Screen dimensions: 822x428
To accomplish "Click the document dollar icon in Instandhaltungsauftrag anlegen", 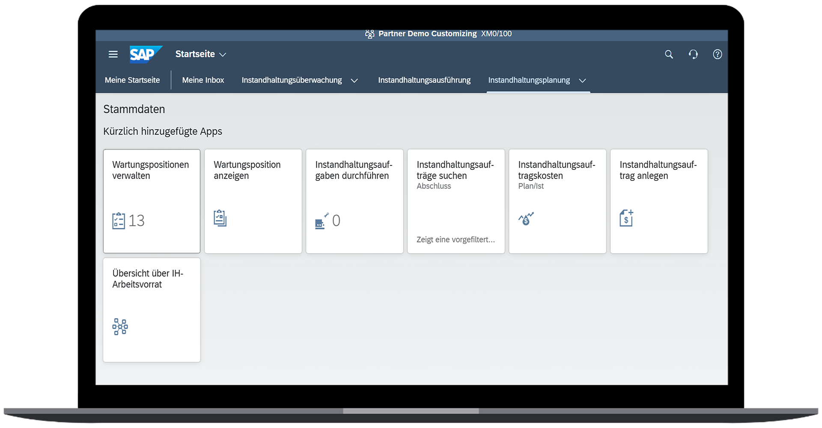I will click(626, 218).
